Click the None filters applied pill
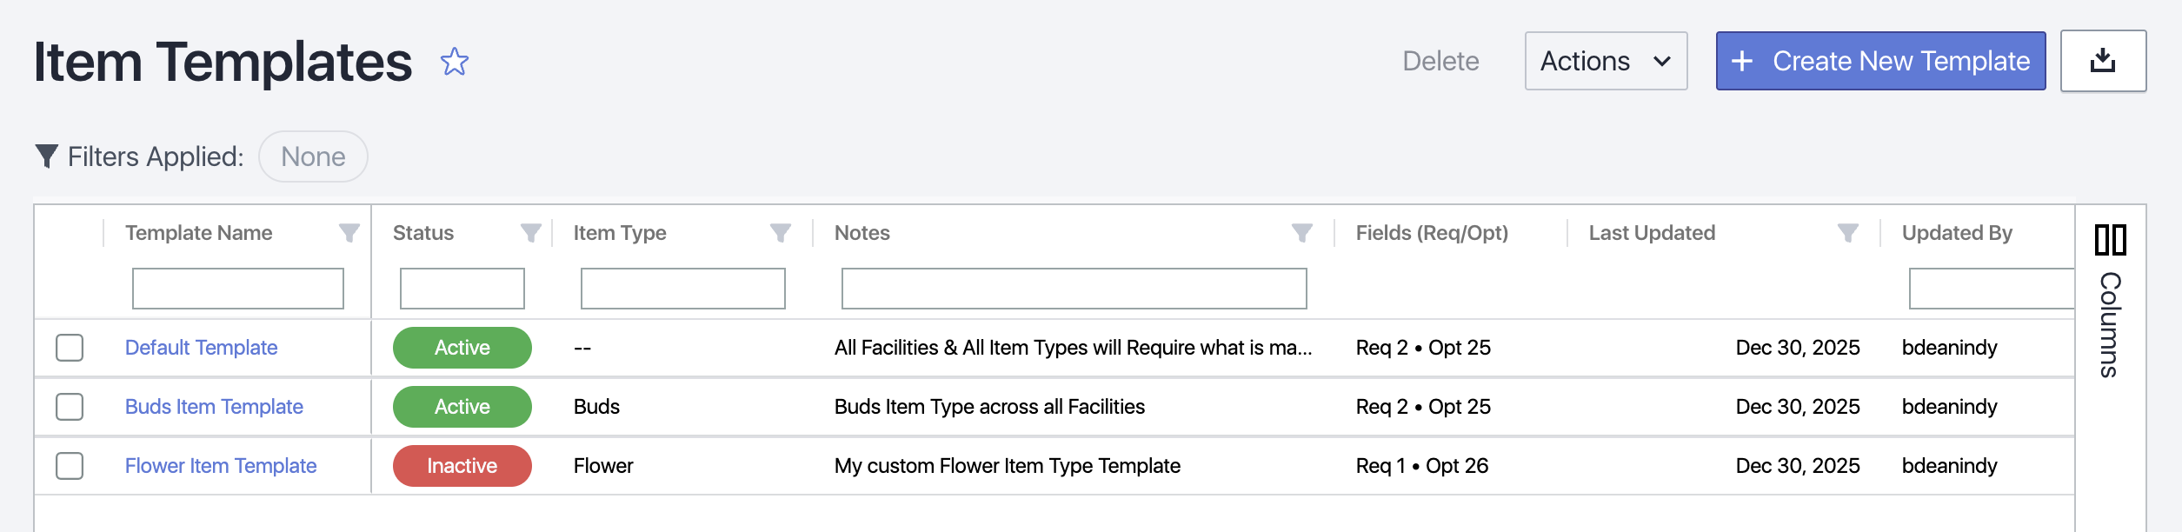 click(x=313, y=156)
